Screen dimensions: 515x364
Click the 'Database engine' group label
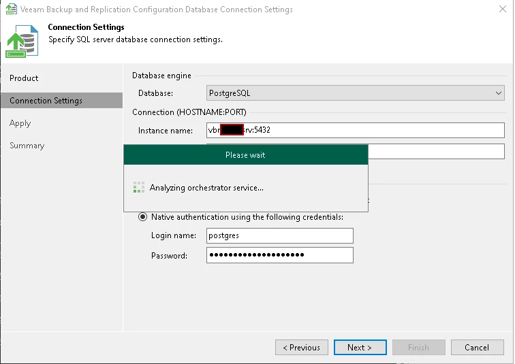click(x=161, y=76)
